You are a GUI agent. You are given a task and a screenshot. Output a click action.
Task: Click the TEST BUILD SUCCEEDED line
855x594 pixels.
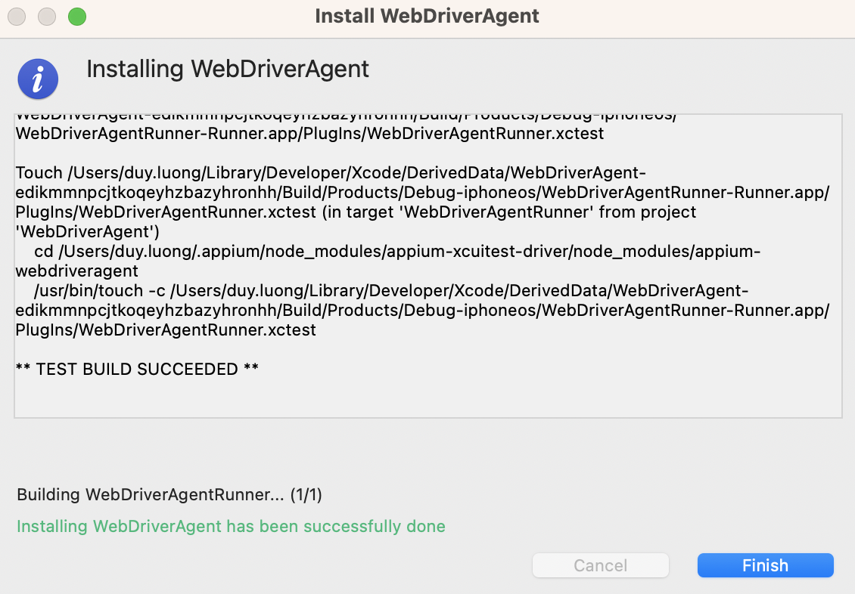(137, 370)
